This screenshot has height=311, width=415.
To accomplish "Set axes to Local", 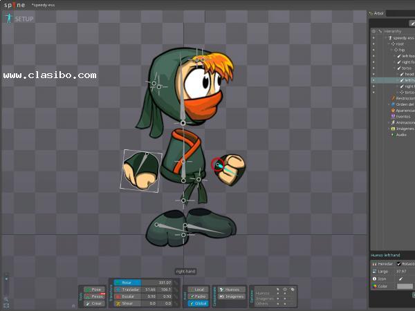I will (x=198, y=290).
